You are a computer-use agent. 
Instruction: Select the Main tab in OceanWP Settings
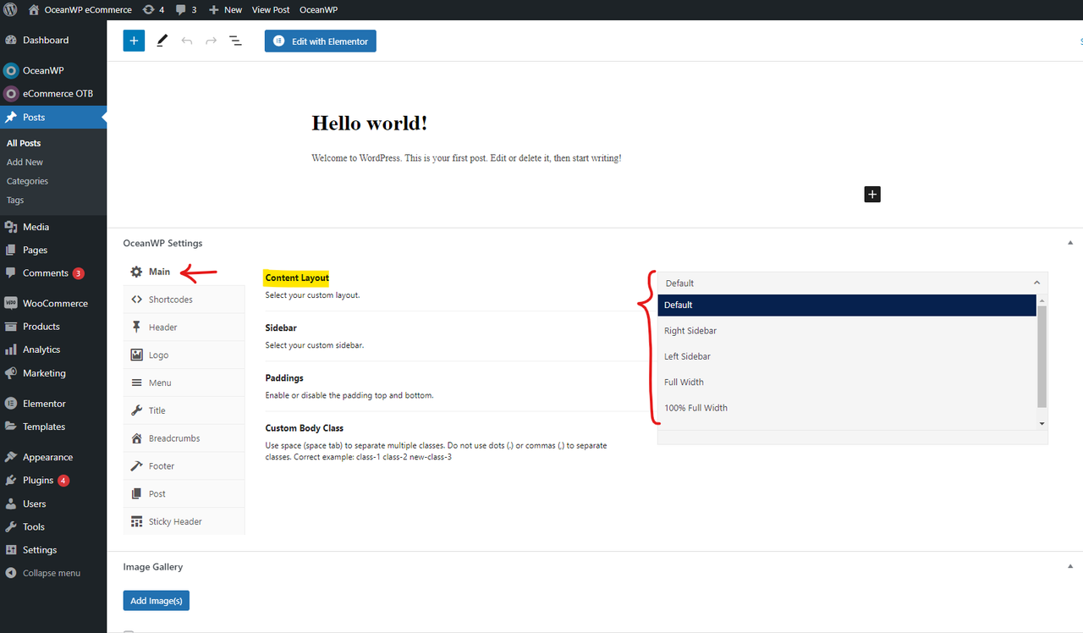tap(184, 272)
